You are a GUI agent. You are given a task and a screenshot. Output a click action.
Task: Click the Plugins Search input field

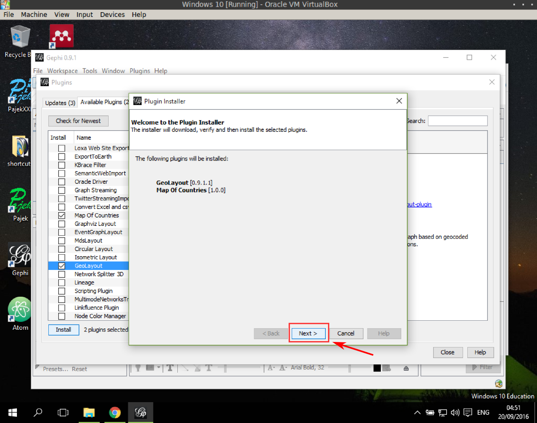[458, 121]
